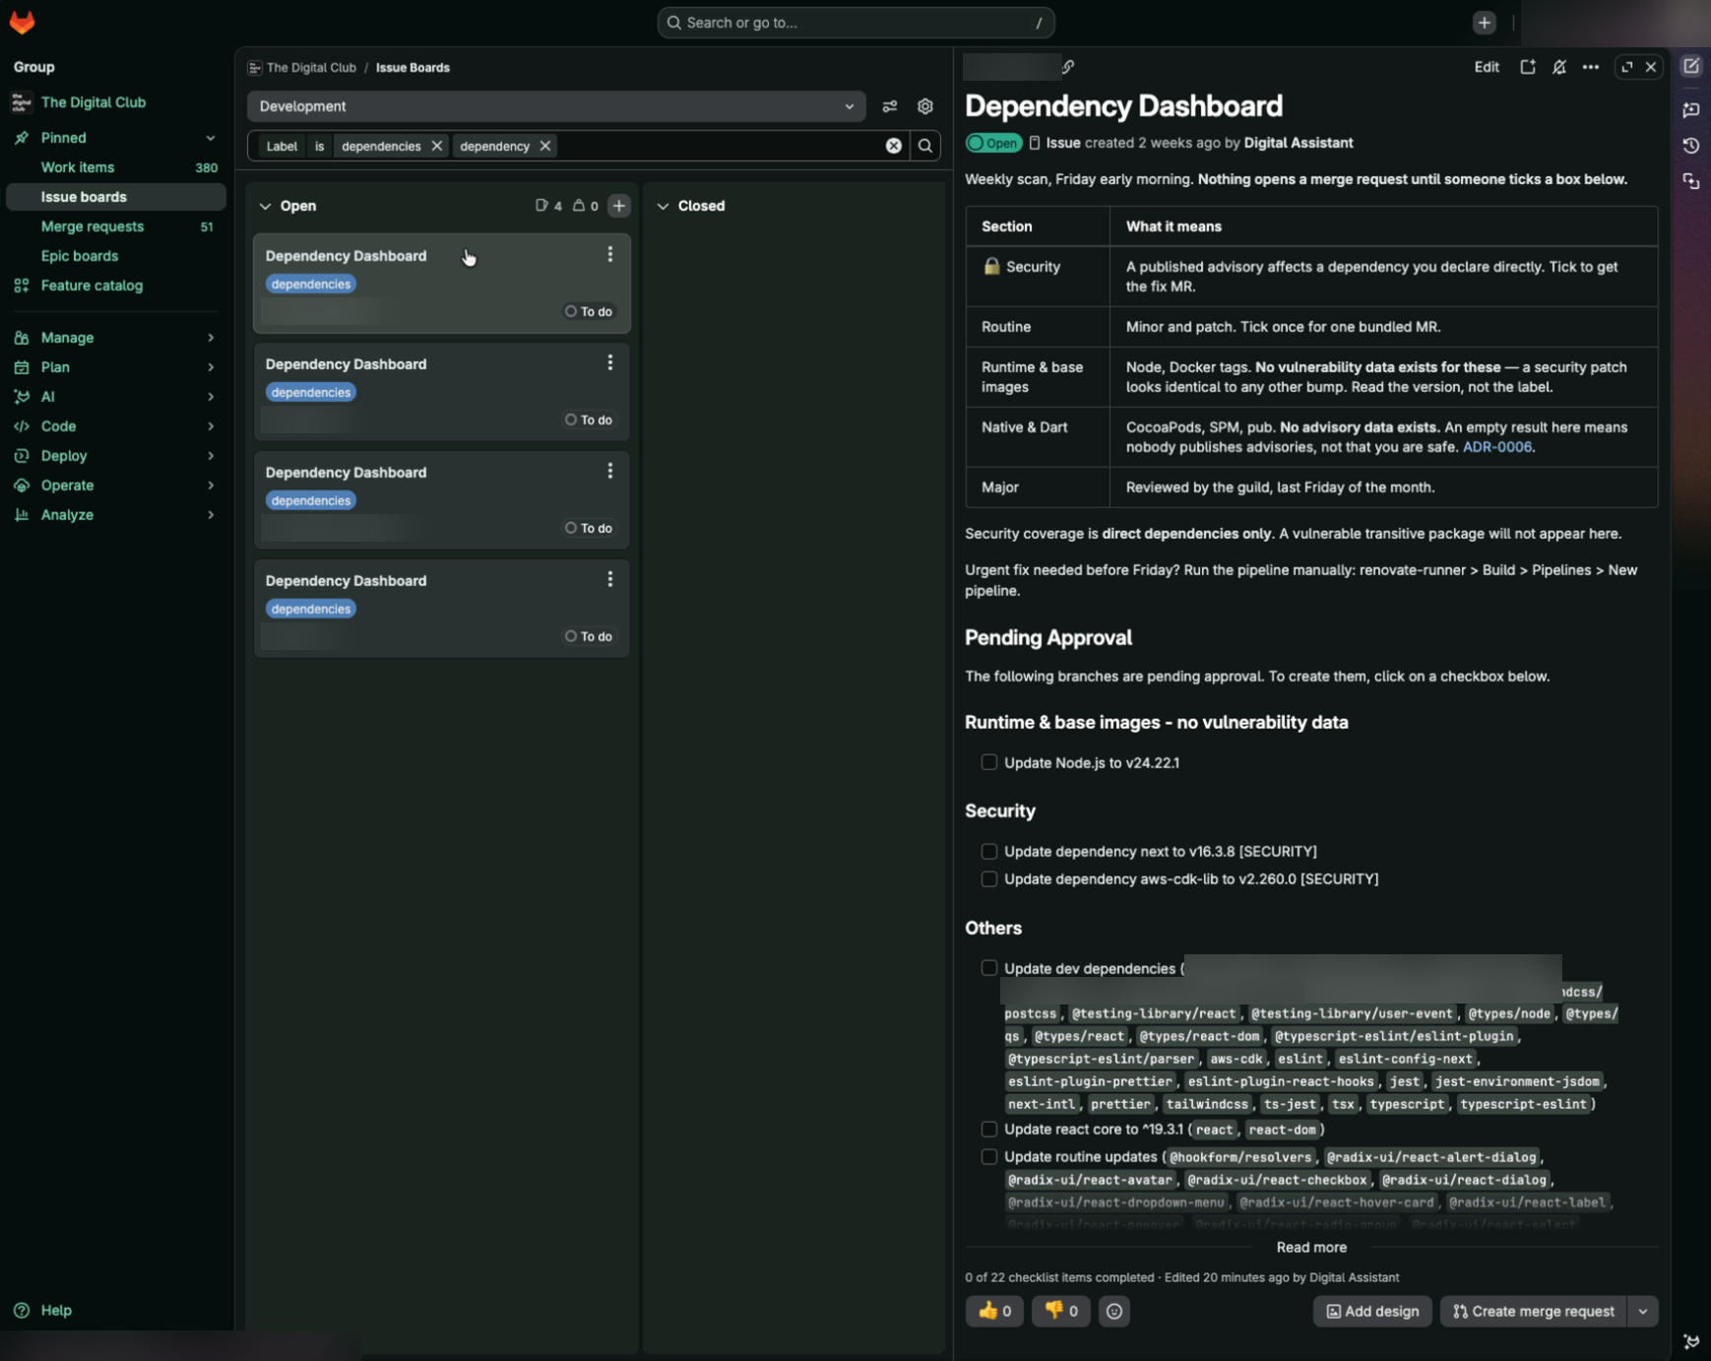Expand the Code sidebar section

pyautogui.click(x=116, y=426)
